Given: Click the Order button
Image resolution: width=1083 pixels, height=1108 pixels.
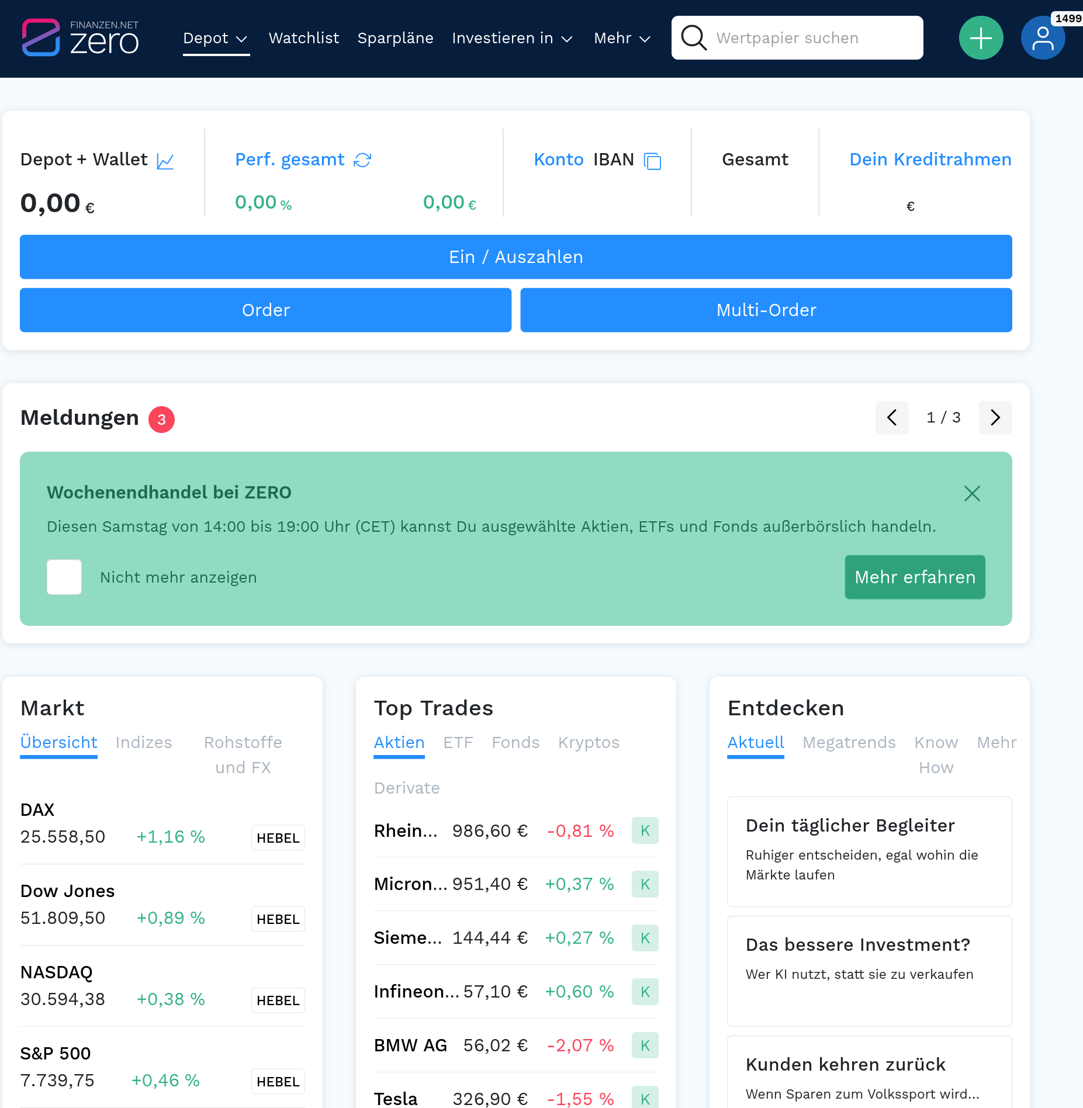Looking at the screenshot, I should (265, 310).
